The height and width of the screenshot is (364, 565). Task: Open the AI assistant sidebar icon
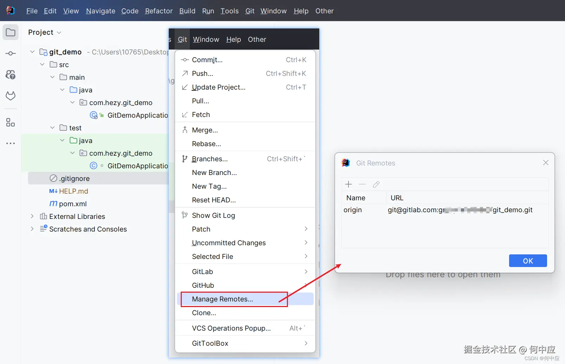point(11,74)
